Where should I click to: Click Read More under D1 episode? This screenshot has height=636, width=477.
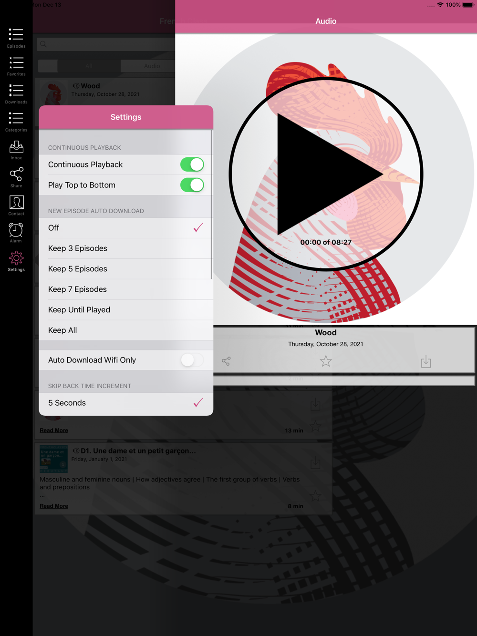[54, 506]
